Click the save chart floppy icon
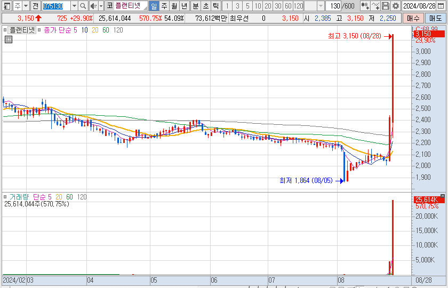 [386, 6]
